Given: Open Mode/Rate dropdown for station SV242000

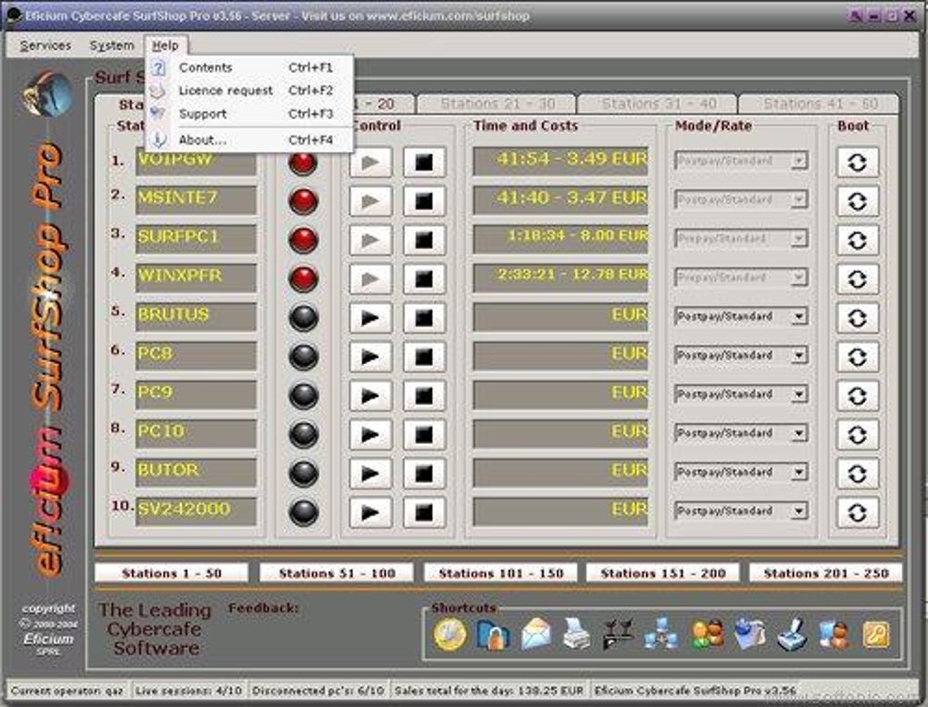Looking at the screenshot, I should 798,511.
